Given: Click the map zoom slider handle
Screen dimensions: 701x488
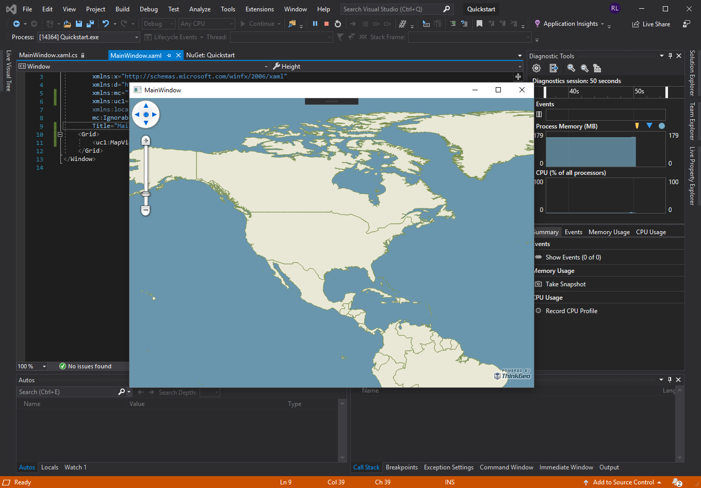Looking at the screenshot, I should [145, 193].
